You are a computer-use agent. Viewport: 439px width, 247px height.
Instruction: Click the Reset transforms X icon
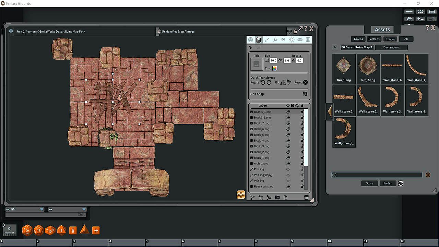coord(305,82)
